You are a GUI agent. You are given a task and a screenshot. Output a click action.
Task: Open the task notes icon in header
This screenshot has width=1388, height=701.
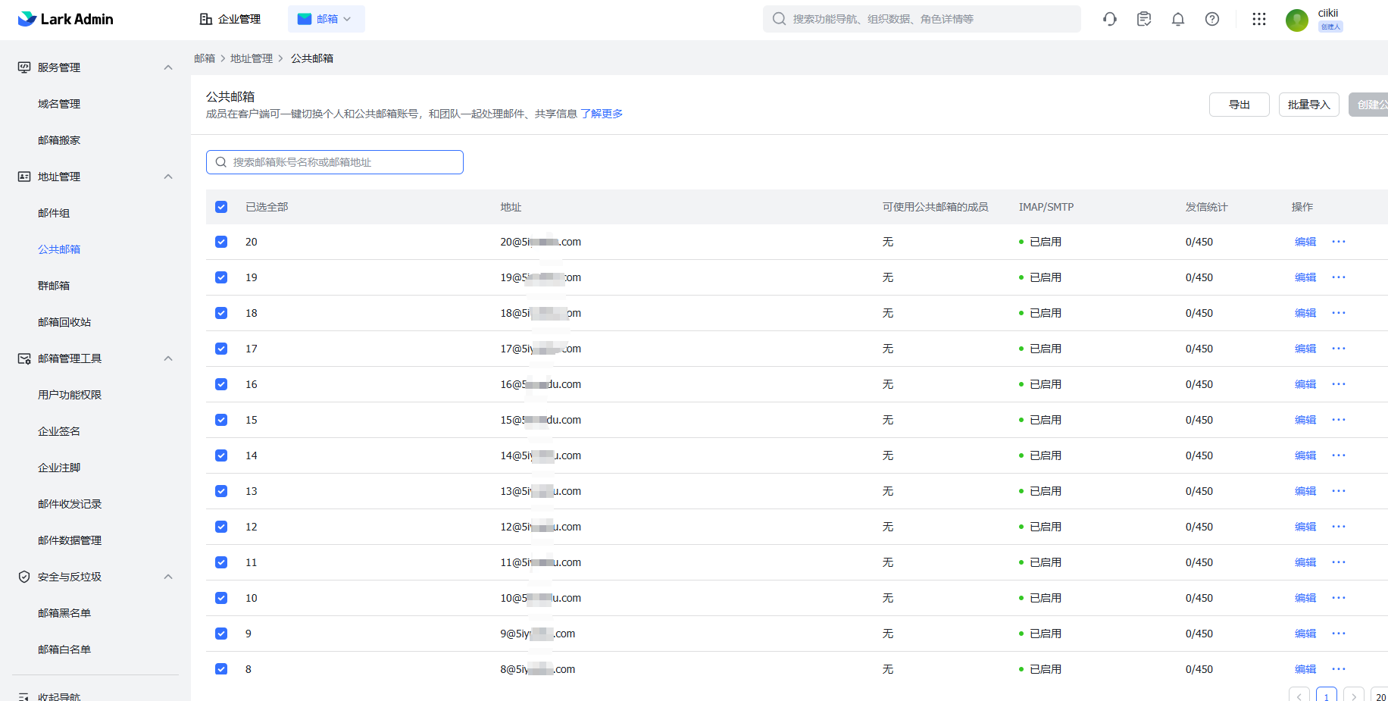click(1144, 19)
